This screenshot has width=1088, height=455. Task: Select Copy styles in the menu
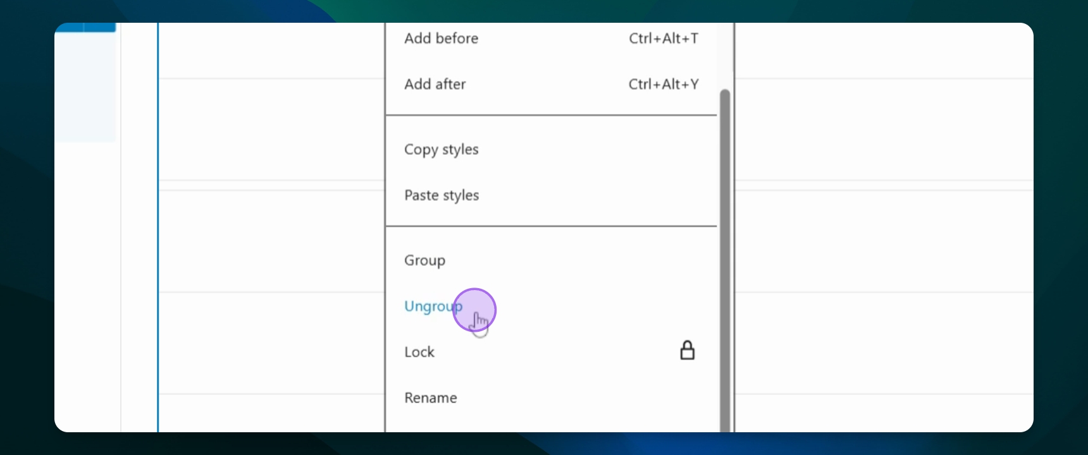441,150
